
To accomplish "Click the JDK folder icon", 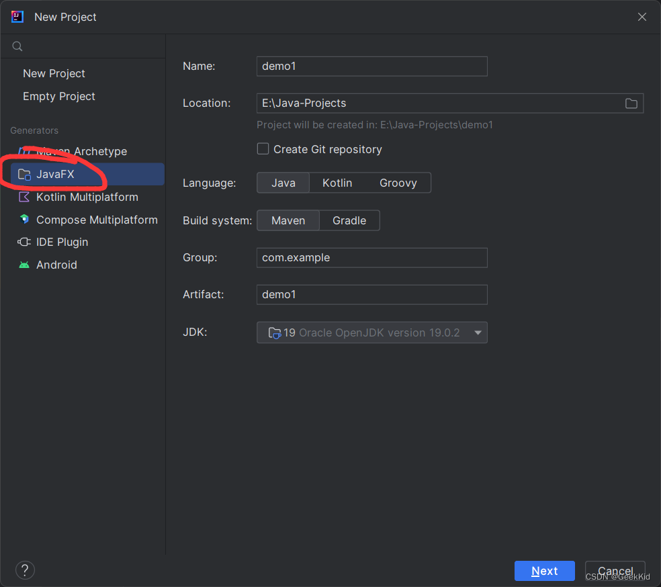I will coord(275,333).
